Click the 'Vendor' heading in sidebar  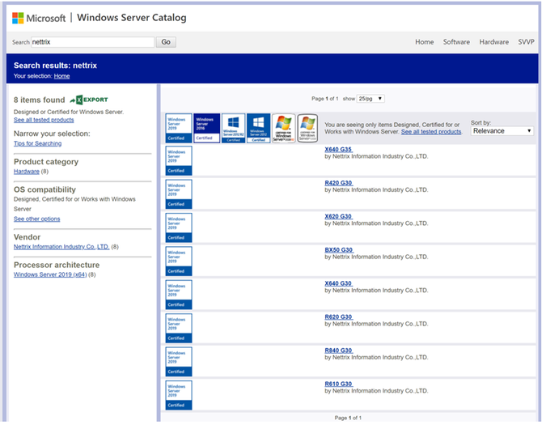point(28,237)
